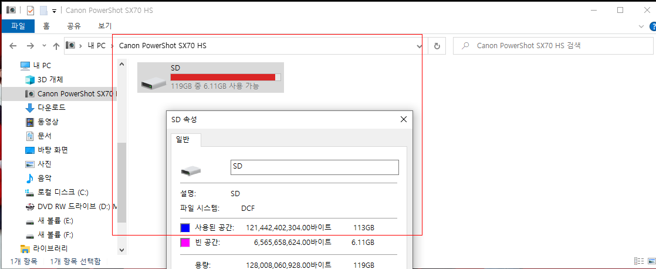Click the 내 PC monitor icon in tree
The width and height of the screenshot is (656, 269).
pos(25,65)
